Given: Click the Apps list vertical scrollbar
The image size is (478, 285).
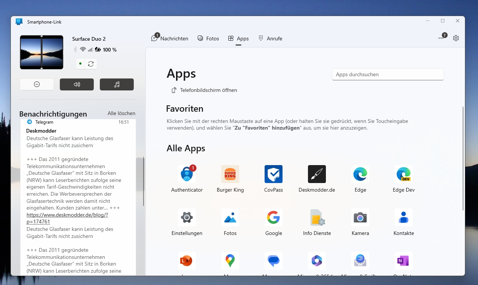Looking at the screenshot, I should point(463,158).
